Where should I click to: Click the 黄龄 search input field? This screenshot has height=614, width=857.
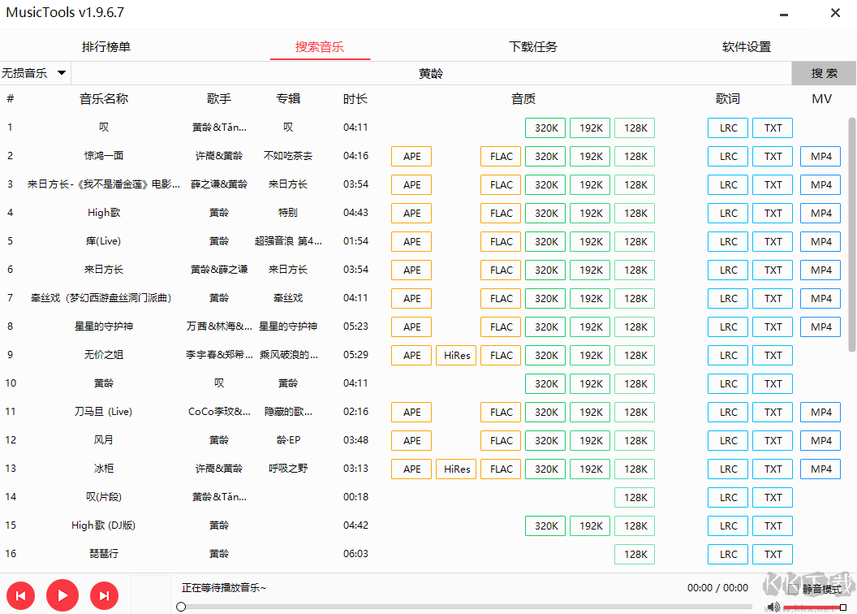430,72
